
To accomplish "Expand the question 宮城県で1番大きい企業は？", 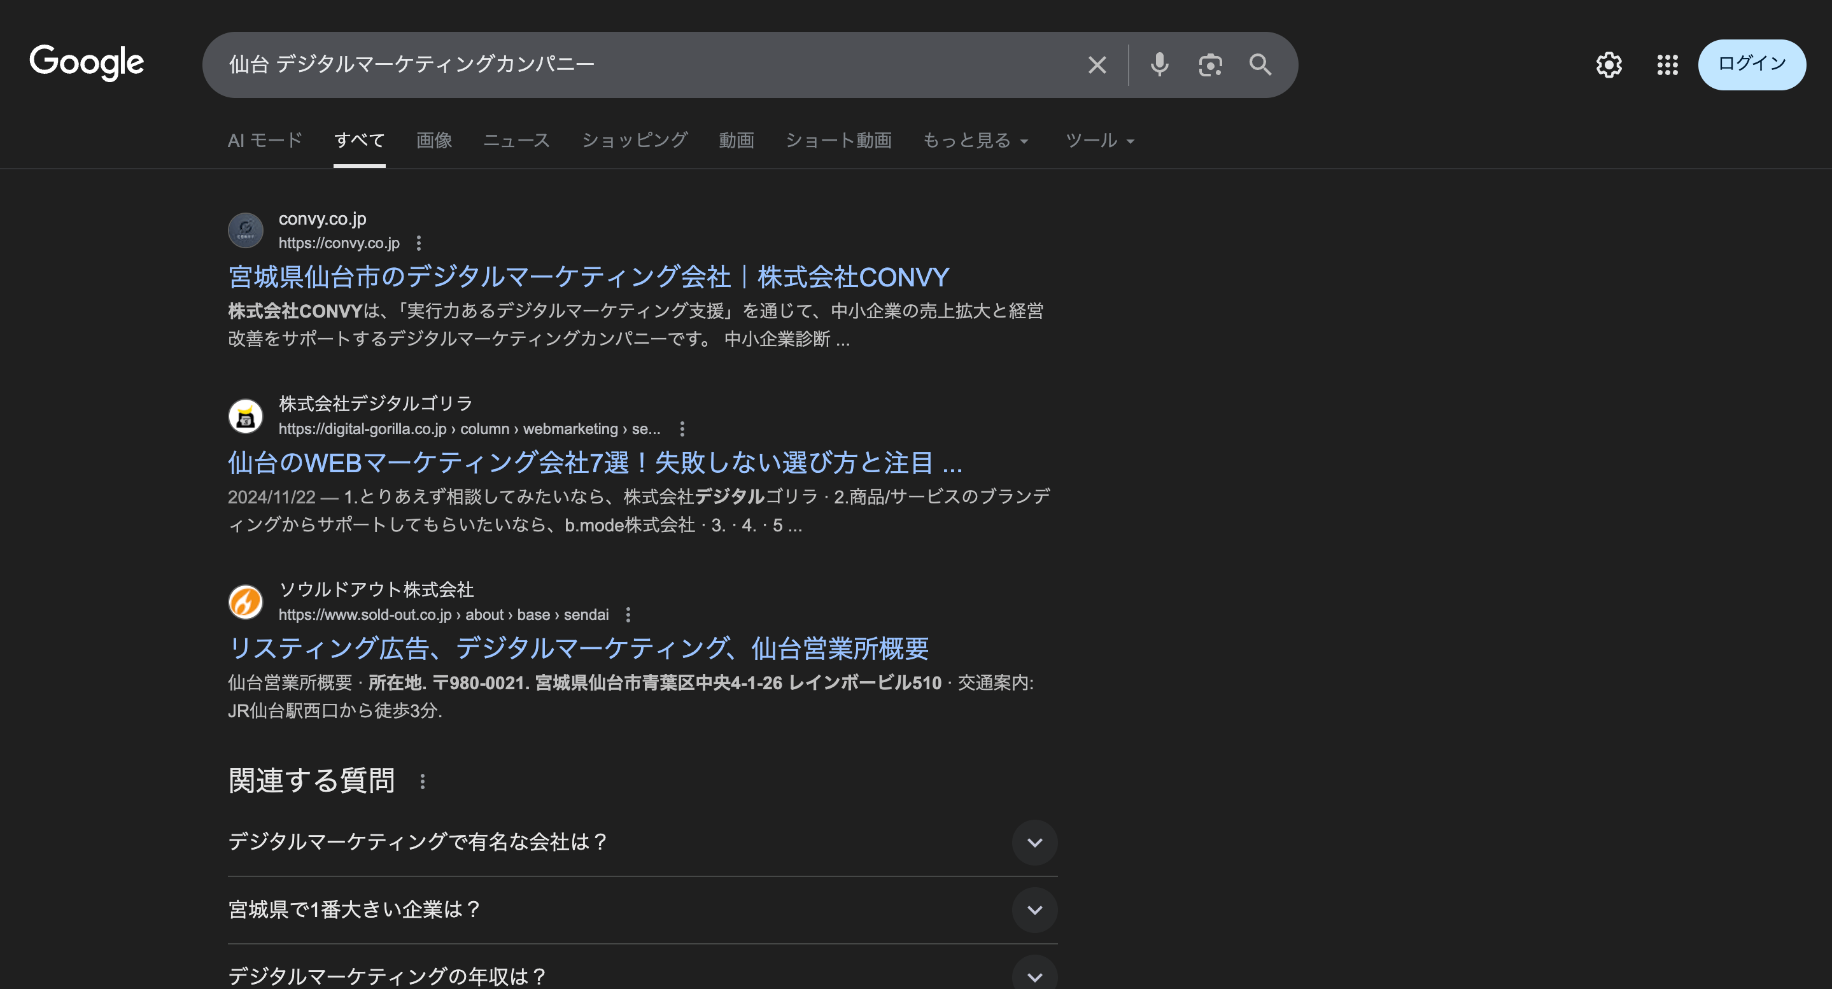I will tap(1035, 909).
